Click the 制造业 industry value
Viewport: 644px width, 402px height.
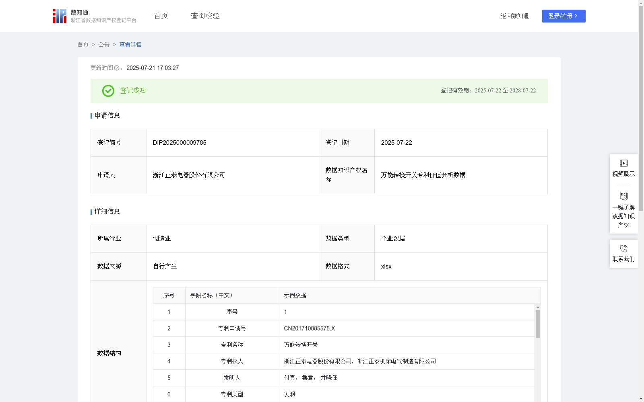pos(162,239)
